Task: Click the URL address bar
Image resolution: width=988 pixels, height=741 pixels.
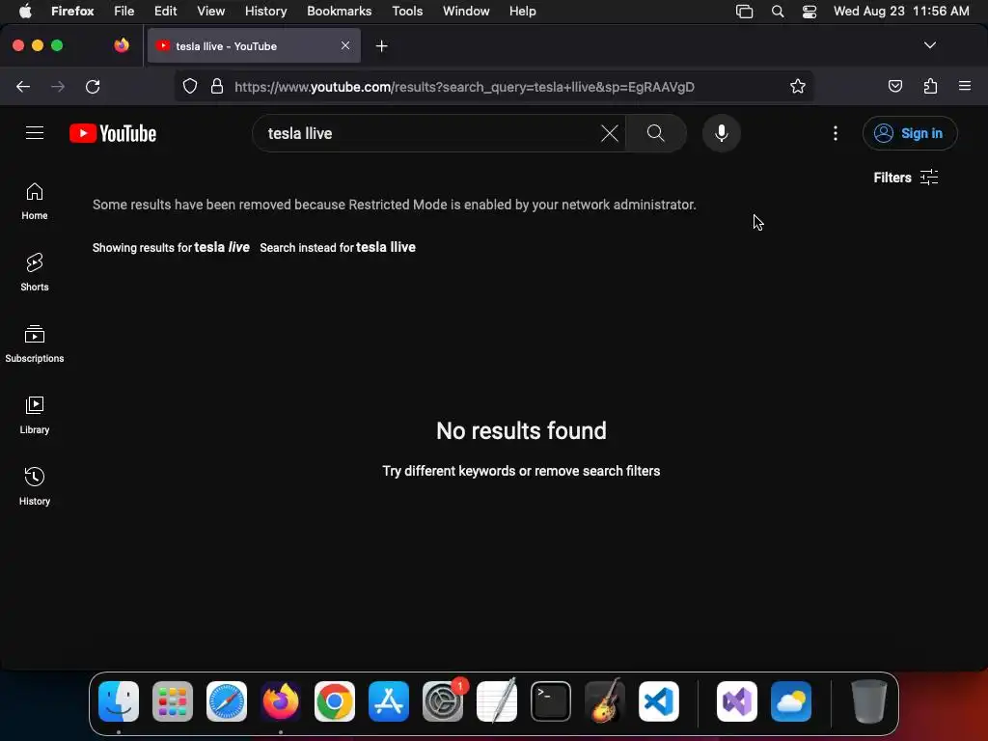Action: pyautogui.click(x=494, y=86)
